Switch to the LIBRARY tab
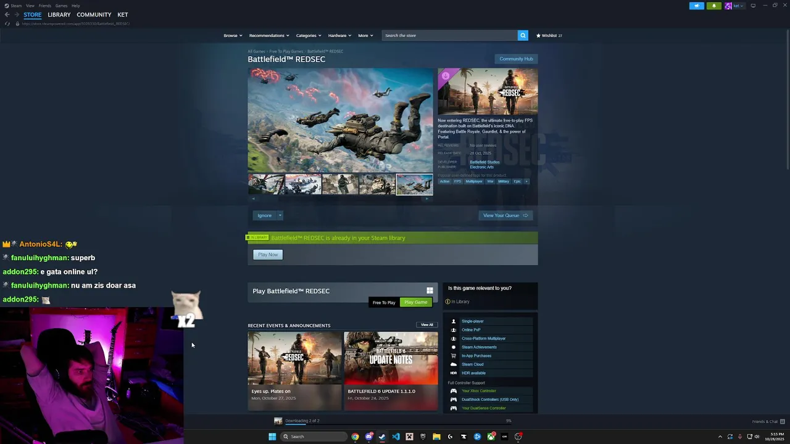This screenshot has width=790, height=444. 59,14
